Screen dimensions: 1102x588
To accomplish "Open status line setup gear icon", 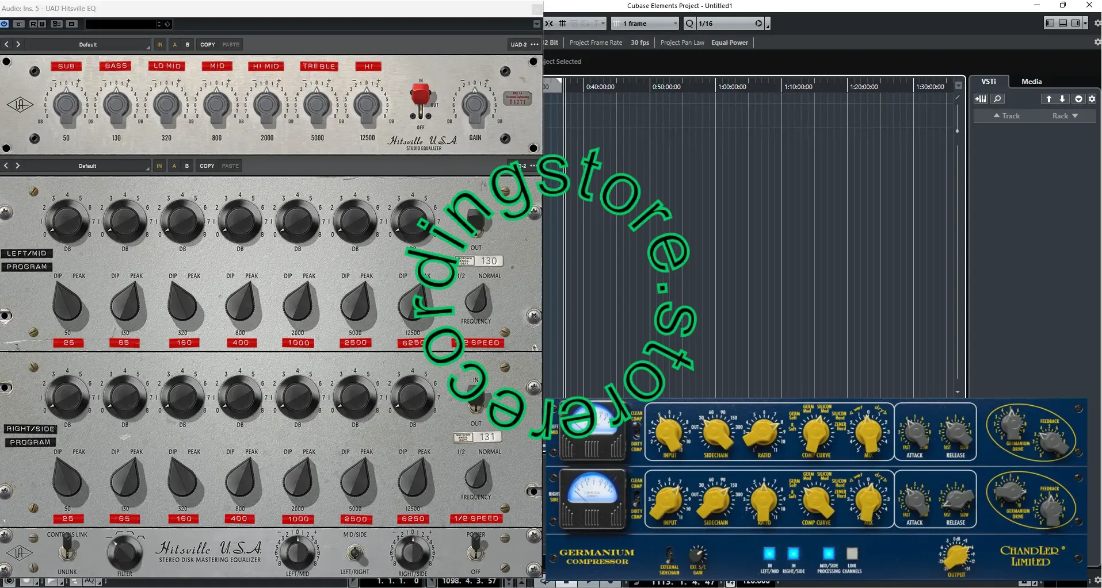I will pos(1097,42).
